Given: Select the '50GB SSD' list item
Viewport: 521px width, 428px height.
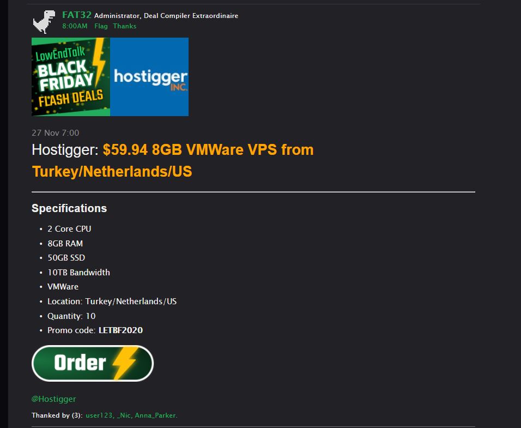Looking at the screenshot, I should (66, 258).
